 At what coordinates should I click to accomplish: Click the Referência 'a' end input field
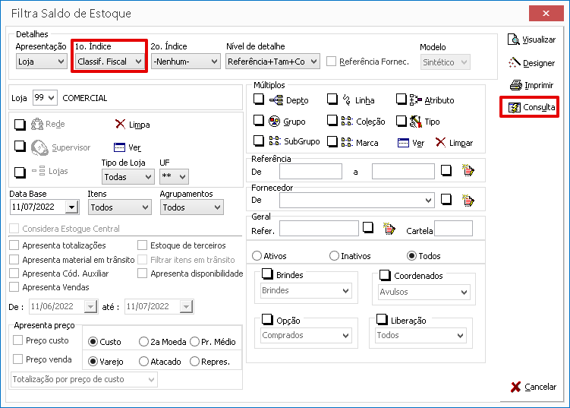click(403, 171)
